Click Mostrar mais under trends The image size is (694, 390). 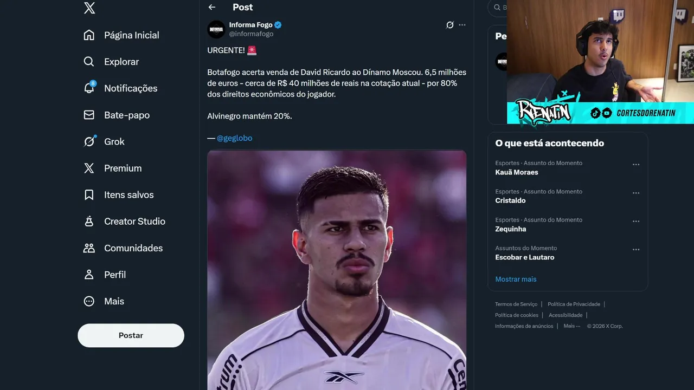pyautogui.click(x=516, y=279)
